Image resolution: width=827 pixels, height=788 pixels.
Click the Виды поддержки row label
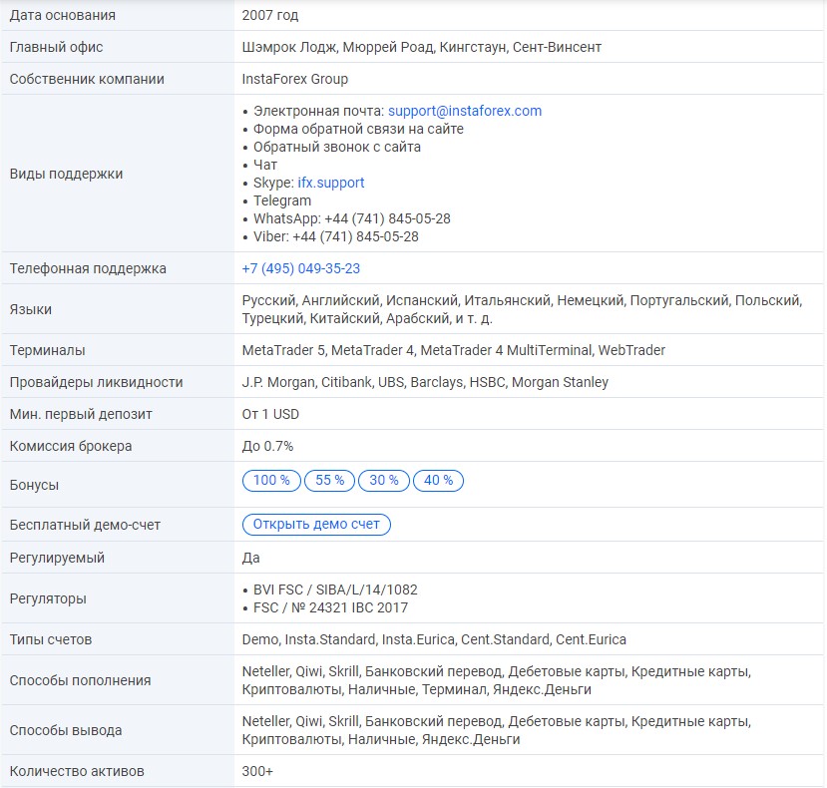pyautogui.click(x=66, y=174)
